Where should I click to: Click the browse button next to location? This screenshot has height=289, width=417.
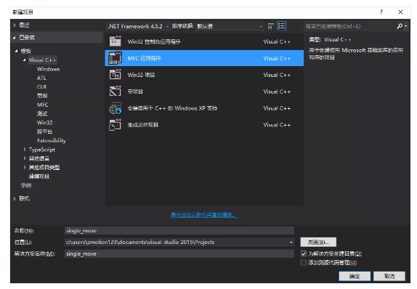pos(318,242)
